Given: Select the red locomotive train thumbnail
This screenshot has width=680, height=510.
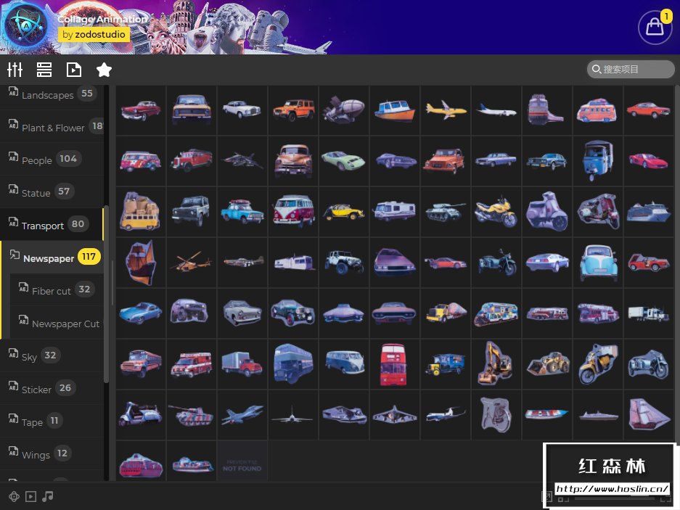Looking at the screenshot, I should point(547,110).
